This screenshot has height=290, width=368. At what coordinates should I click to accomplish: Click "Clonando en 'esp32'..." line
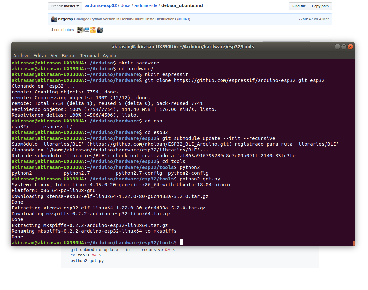point(43,86)
